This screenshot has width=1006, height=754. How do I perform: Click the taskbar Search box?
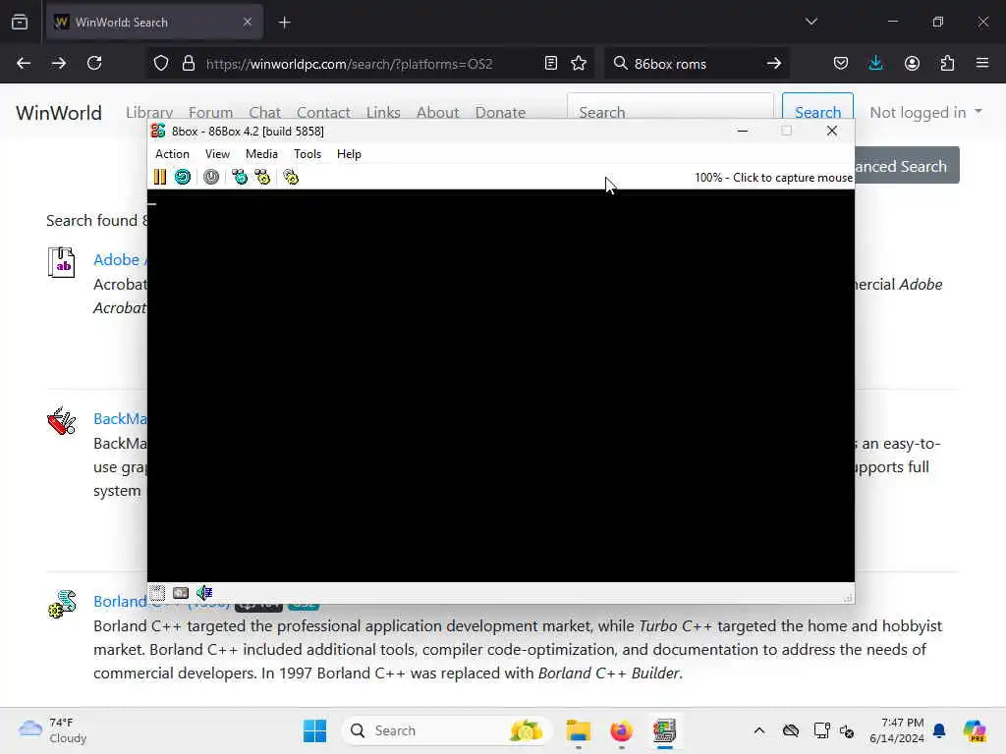click(447, 730)
